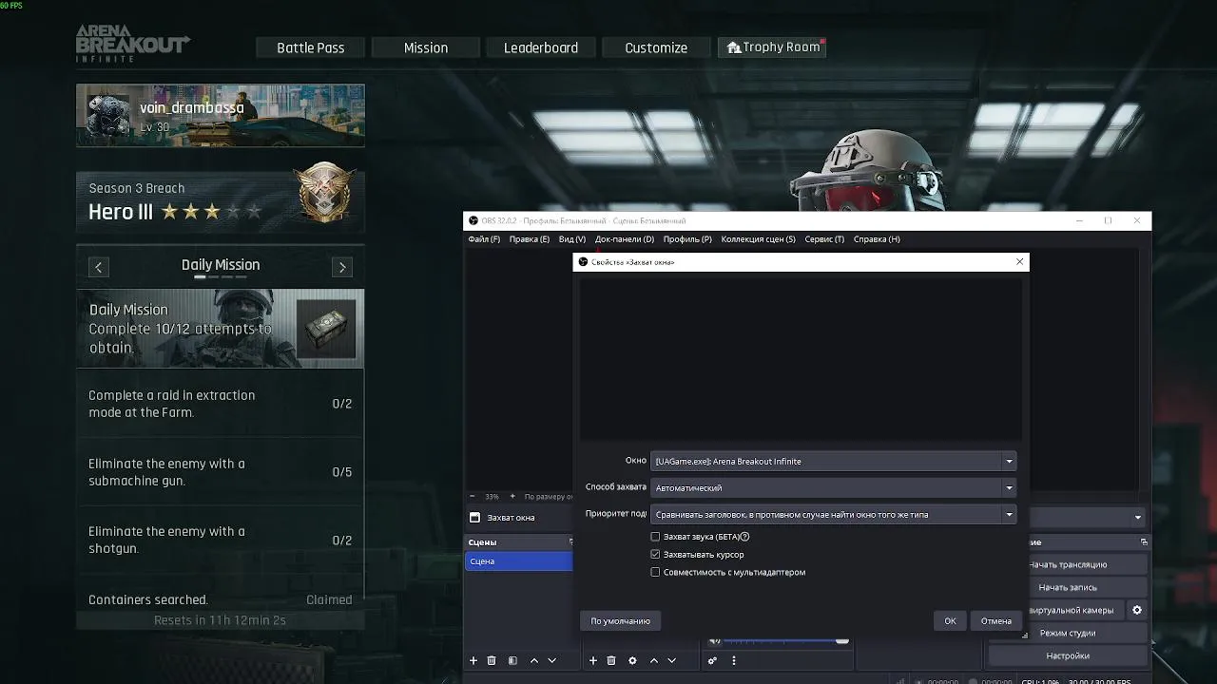Open the Способ захвата dropdown

834,487
